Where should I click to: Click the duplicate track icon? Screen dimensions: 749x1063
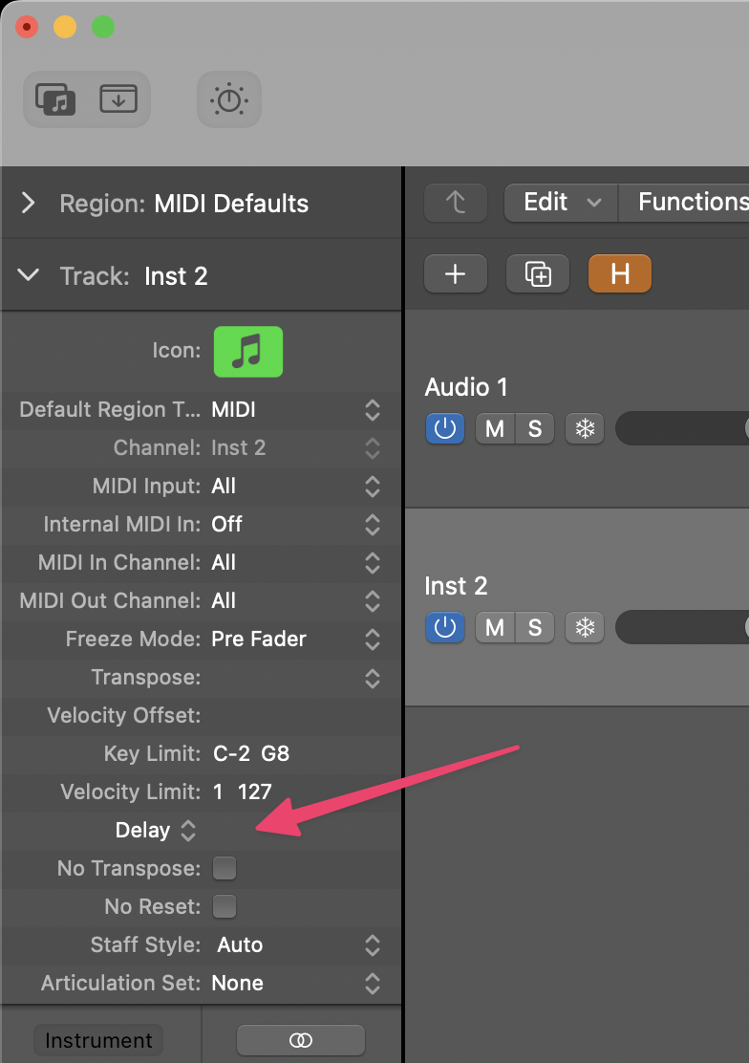tap(538, 274)
